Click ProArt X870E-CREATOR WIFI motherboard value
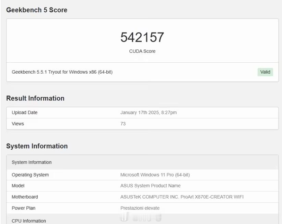Image resolution: width=282 pixels, height=224 pixels. pos(182,197)
